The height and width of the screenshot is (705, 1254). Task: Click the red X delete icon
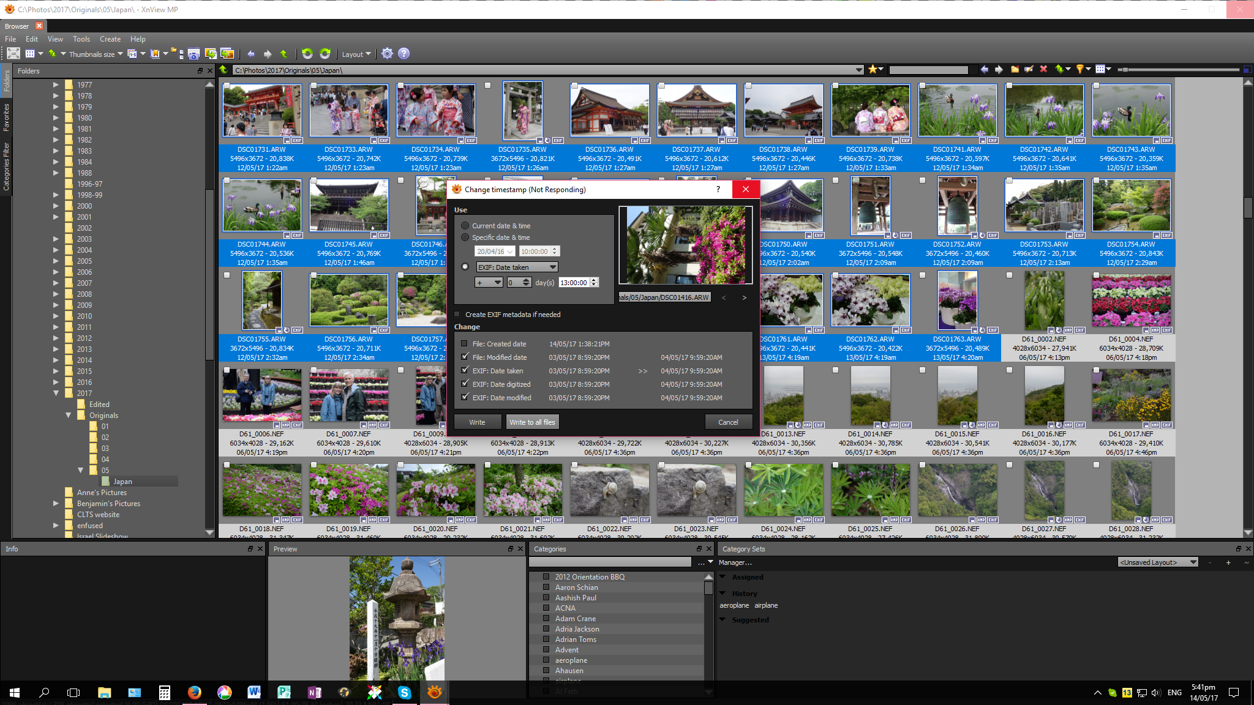(1043, 69)
